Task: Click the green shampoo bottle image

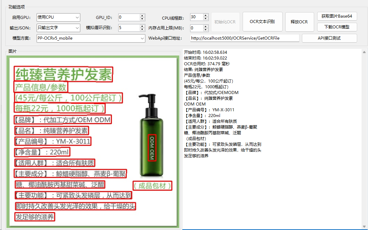Action: click(x=151, y=135)
